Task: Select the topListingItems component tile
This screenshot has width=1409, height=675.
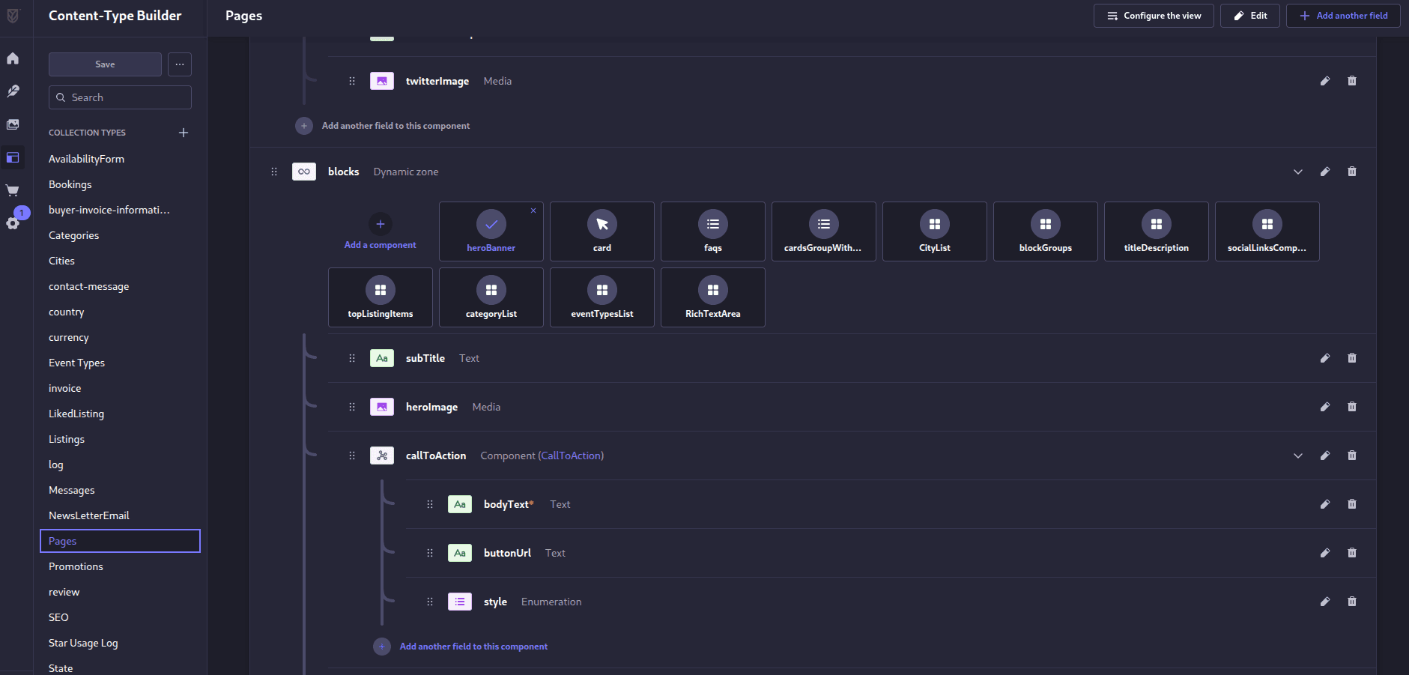Action: pos(381,297)
